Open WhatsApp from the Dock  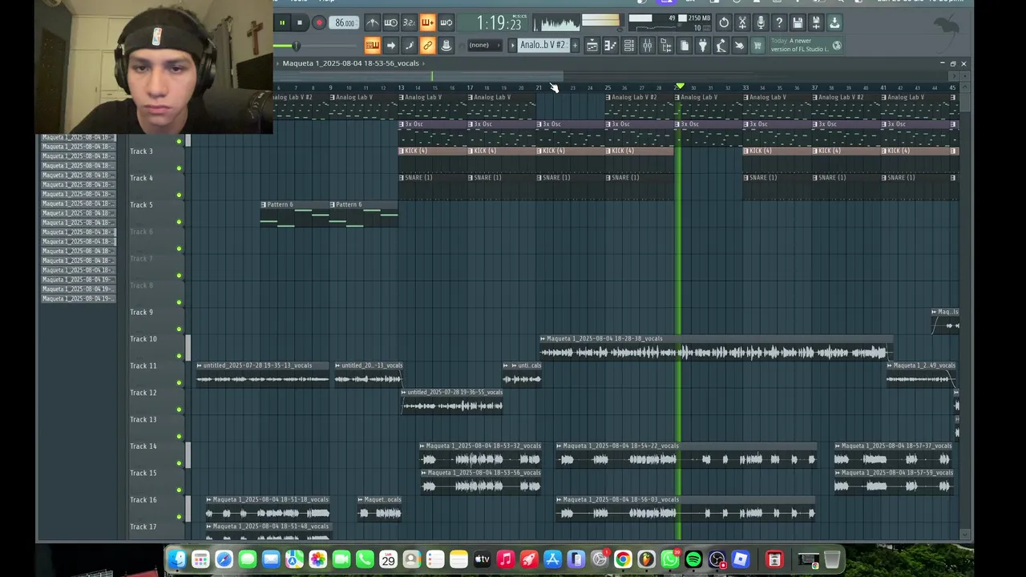[669, 559]
